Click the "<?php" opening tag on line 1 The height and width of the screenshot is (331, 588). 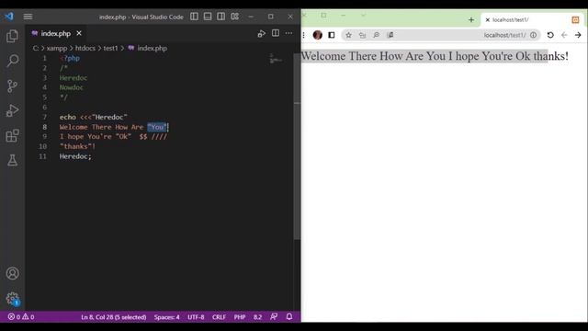70,58
